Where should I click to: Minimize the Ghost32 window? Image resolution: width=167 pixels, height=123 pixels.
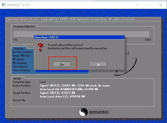[x=137, y=5]
